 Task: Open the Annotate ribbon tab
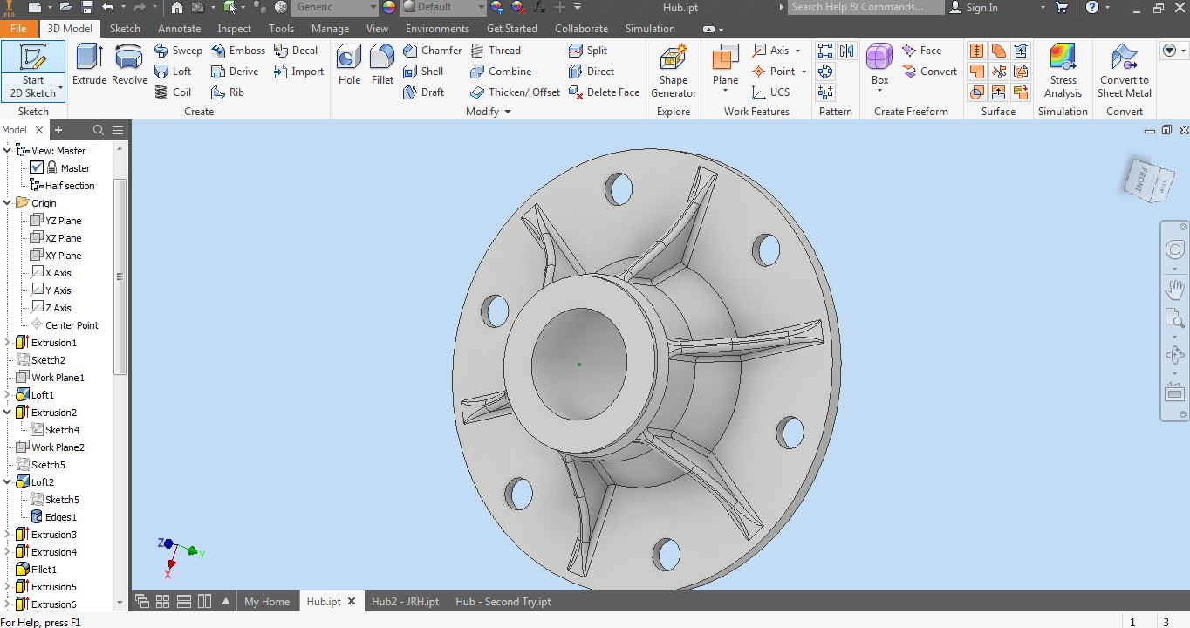coord(179,29)
